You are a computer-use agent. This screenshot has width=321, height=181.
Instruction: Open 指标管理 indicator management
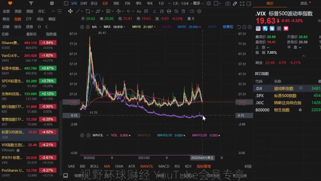click(204, 166)
